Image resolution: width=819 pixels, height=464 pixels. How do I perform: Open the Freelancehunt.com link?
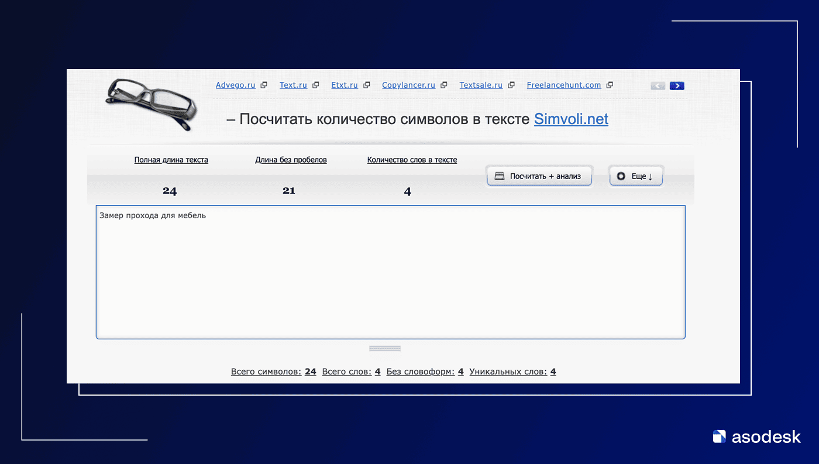(x=564, y=85)
